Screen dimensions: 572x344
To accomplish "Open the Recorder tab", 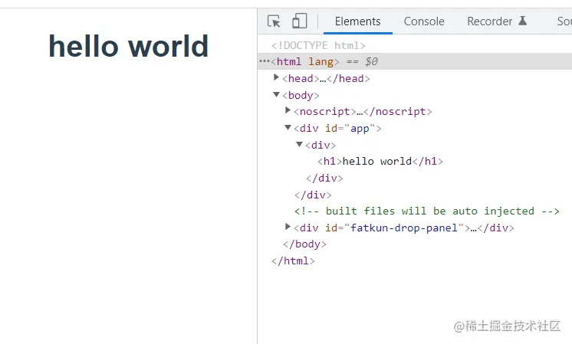I will 489,21.
